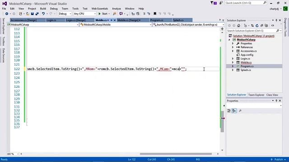This screenshot has width=289, height=162.
Task: Click the Solution Explorer search magnifier icon
Action: click(278, 31)
